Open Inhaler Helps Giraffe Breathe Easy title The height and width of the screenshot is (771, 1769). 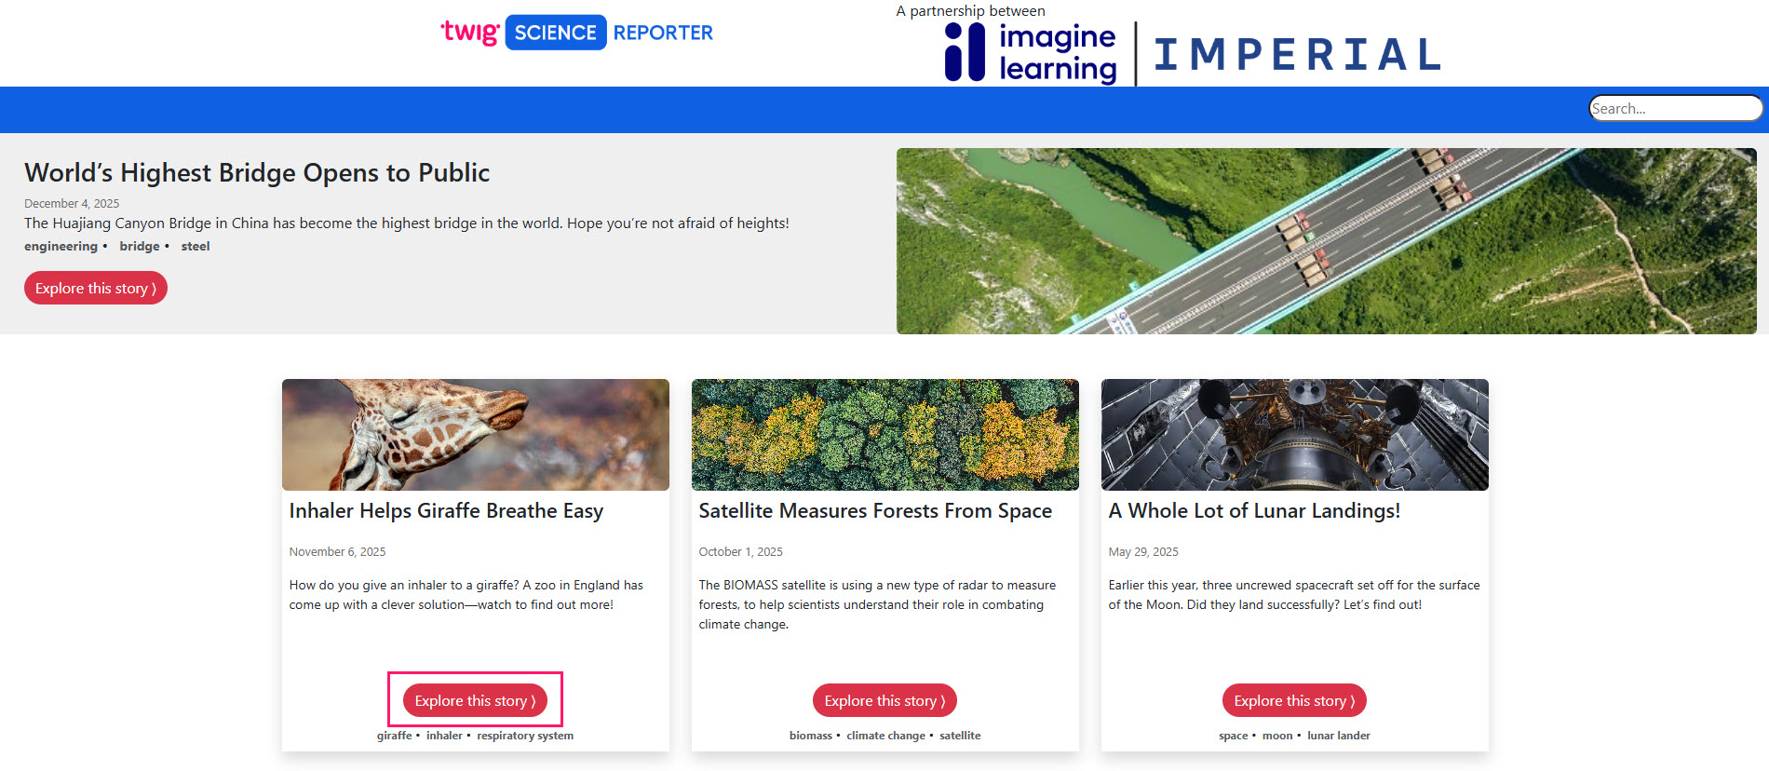(x=446, y=511)
